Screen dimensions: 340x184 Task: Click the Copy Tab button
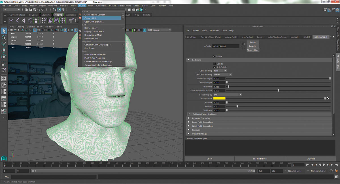tap(311, 159)
